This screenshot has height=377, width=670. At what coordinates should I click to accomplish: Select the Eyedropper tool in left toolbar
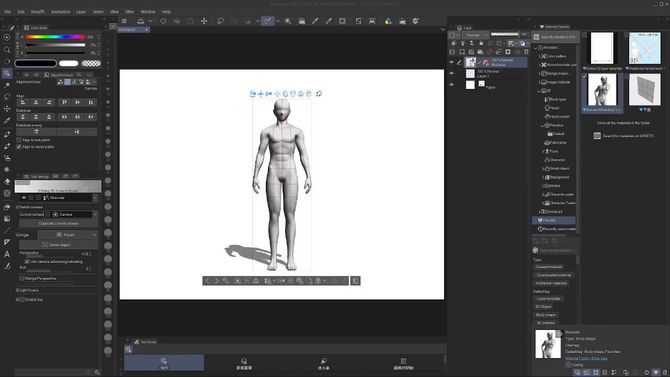tap(7, 120)
